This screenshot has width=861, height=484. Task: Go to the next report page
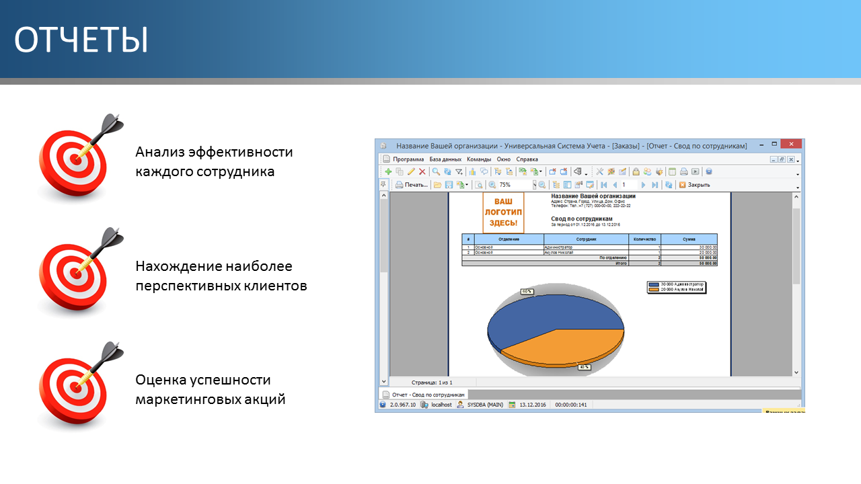tap(643, 185)
